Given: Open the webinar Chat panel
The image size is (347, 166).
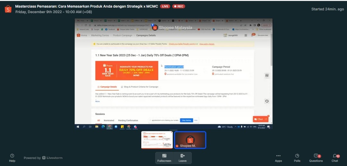Looking at the screenshot, I should click(x=335, y=158).
